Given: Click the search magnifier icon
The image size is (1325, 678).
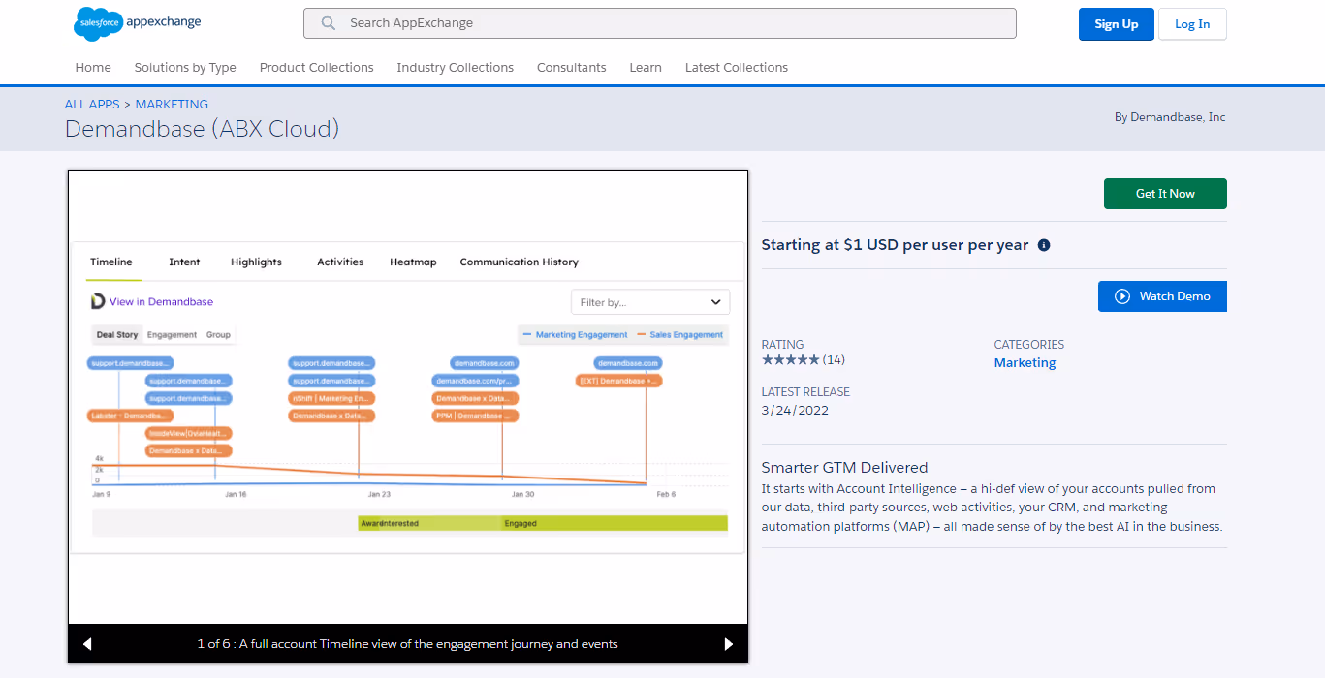Looking at the screenshot, I should pos(329,23).
